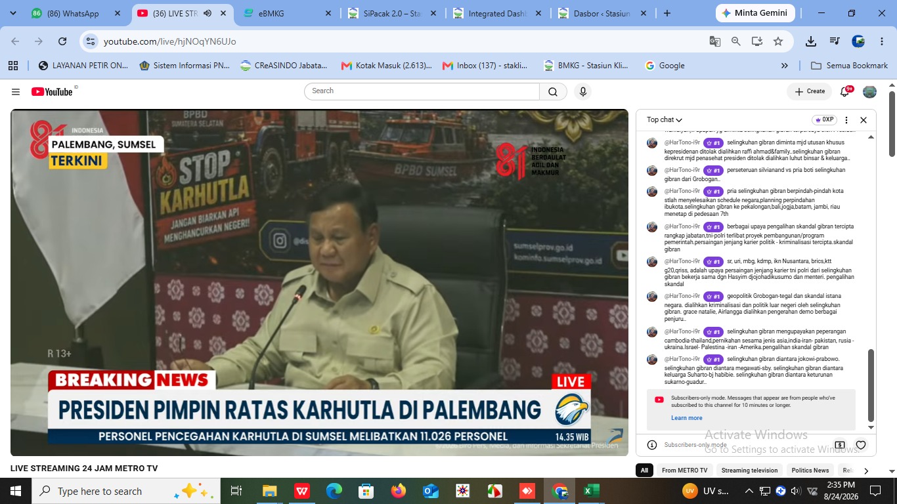
Task: Open the YouTube account avatar menu
Action: click(x=869, y=92)
